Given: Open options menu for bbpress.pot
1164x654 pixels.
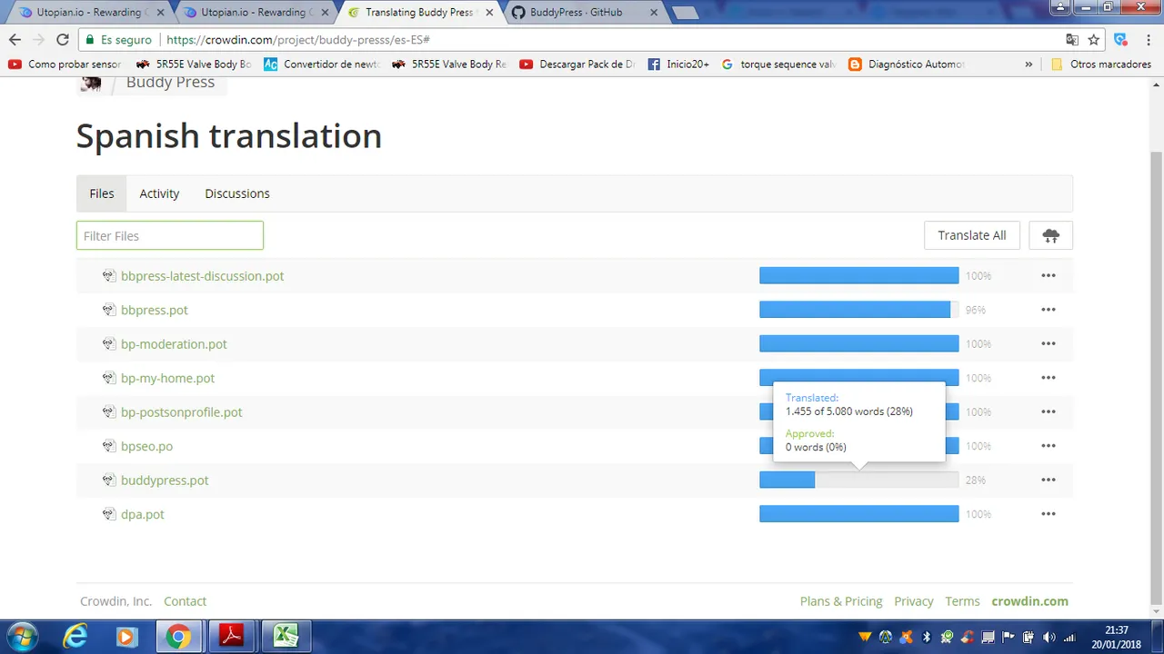Looking at the screenshot, I should point(1049,310).
